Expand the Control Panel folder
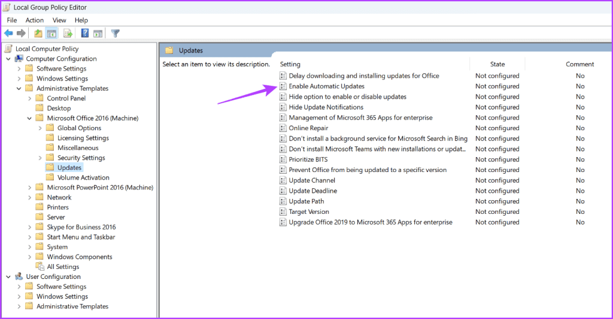 click(29, 99)
